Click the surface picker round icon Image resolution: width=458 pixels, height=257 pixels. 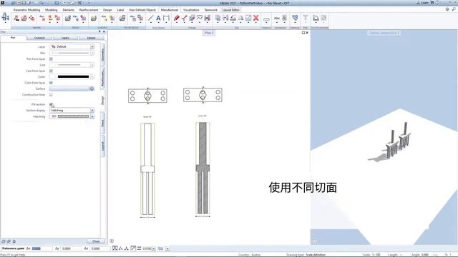click(92, 89)
